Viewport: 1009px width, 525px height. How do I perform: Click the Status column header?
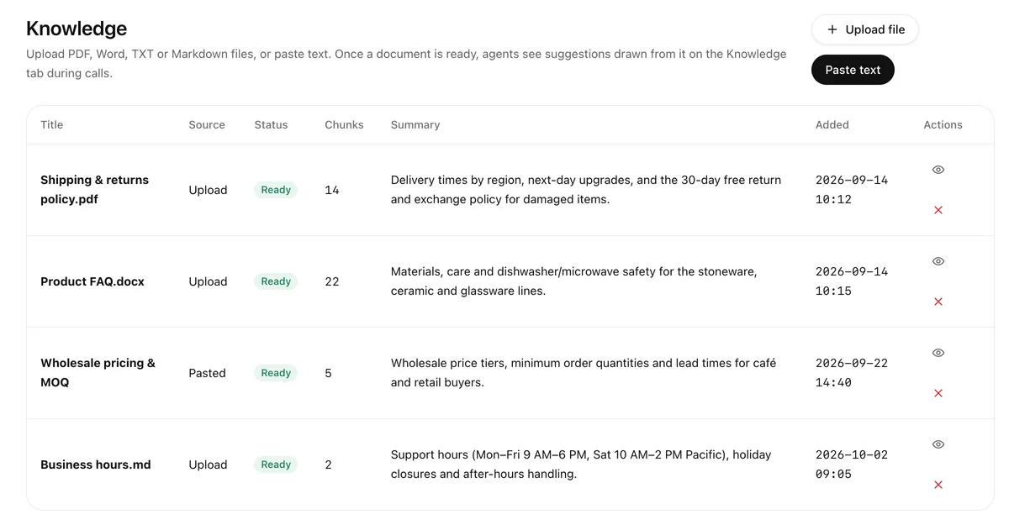[271, 124]
